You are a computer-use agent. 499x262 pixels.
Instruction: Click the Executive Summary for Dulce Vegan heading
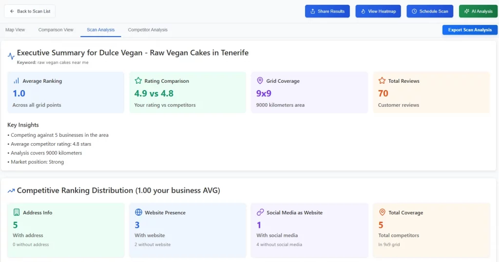point(133,53)
